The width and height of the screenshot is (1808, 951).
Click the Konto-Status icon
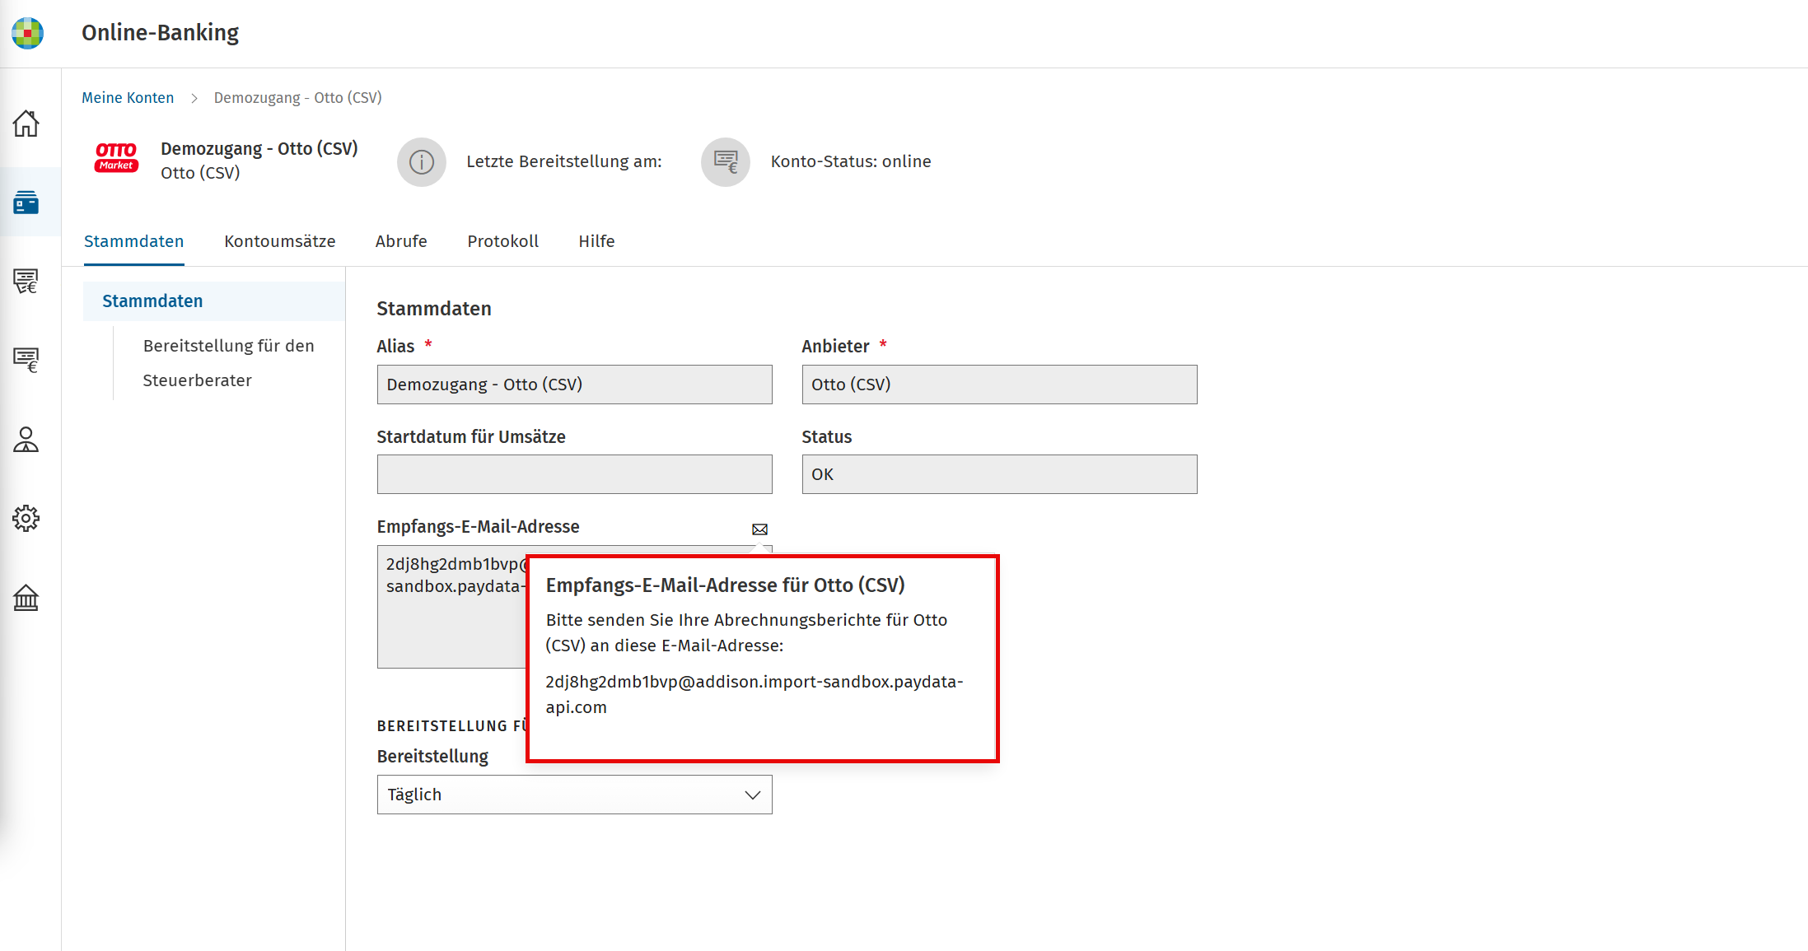(x=726, y=162)
